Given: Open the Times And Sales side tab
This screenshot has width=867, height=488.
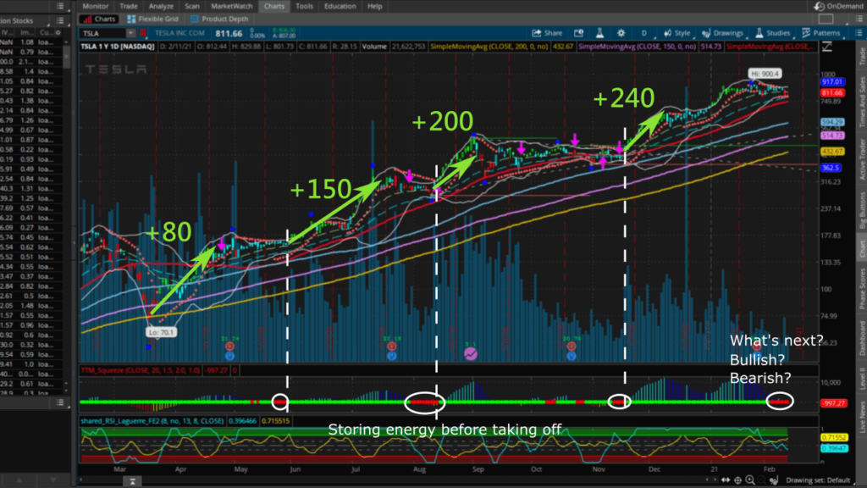Looking at the screenshot, I should [862, 103].
